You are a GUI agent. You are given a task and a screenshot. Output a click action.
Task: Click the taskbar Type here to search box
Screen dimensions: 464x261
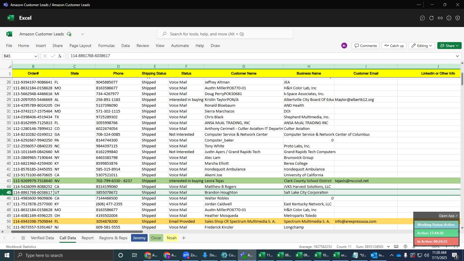point(64,255)
